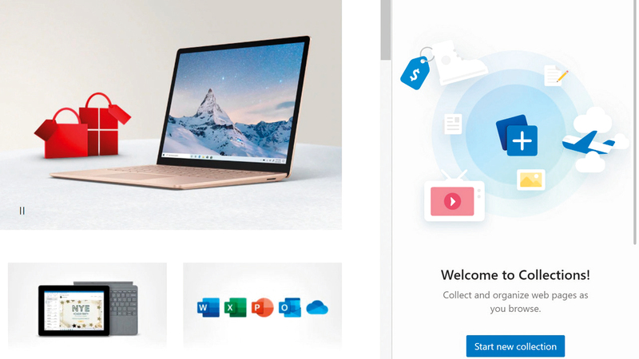The width and height of the screenshot is (639, 359).
Task: Click the PowerPoint icon
Action: pyautogui.click(x=263, y=307)
